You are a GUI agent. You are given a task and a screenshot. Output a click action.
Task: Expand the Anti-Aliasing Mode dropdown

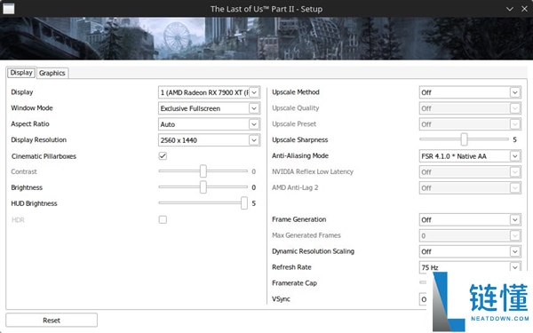pyautogui.click(x=470, y=156)
